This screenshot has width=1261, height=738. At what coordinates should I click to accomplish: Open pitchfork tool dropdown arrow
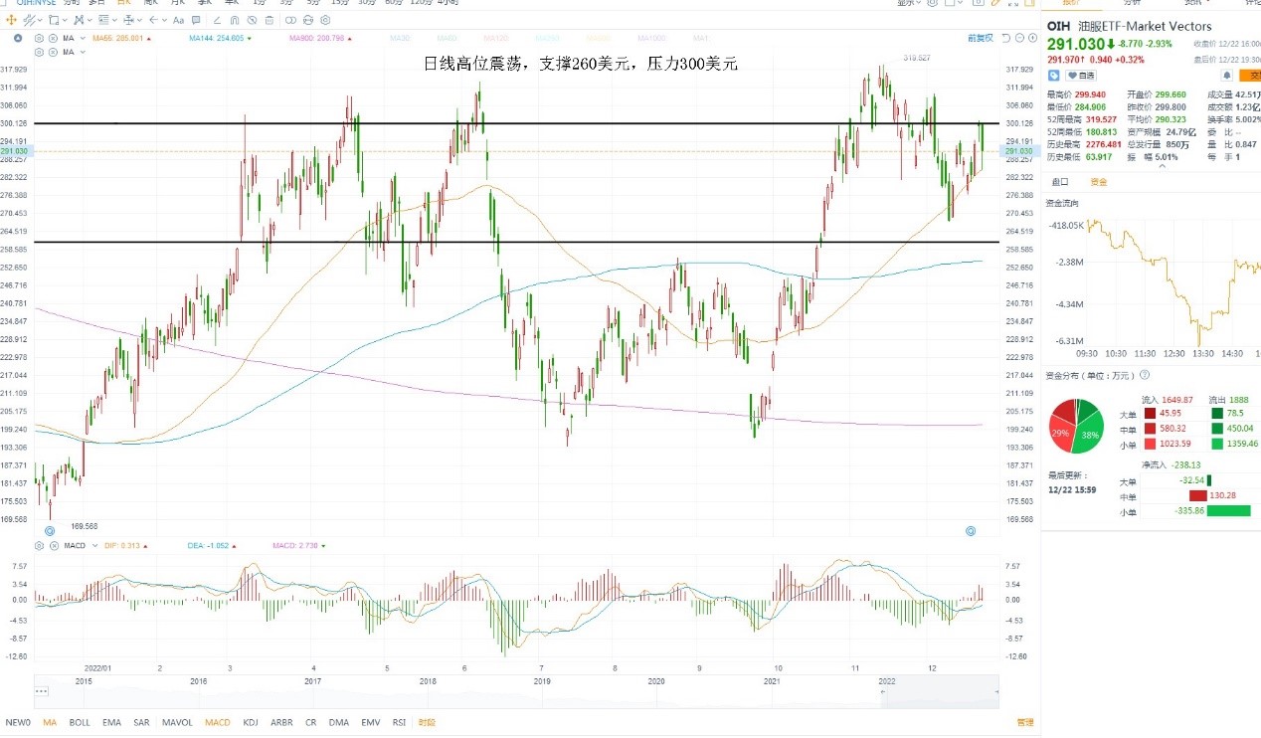90,20
